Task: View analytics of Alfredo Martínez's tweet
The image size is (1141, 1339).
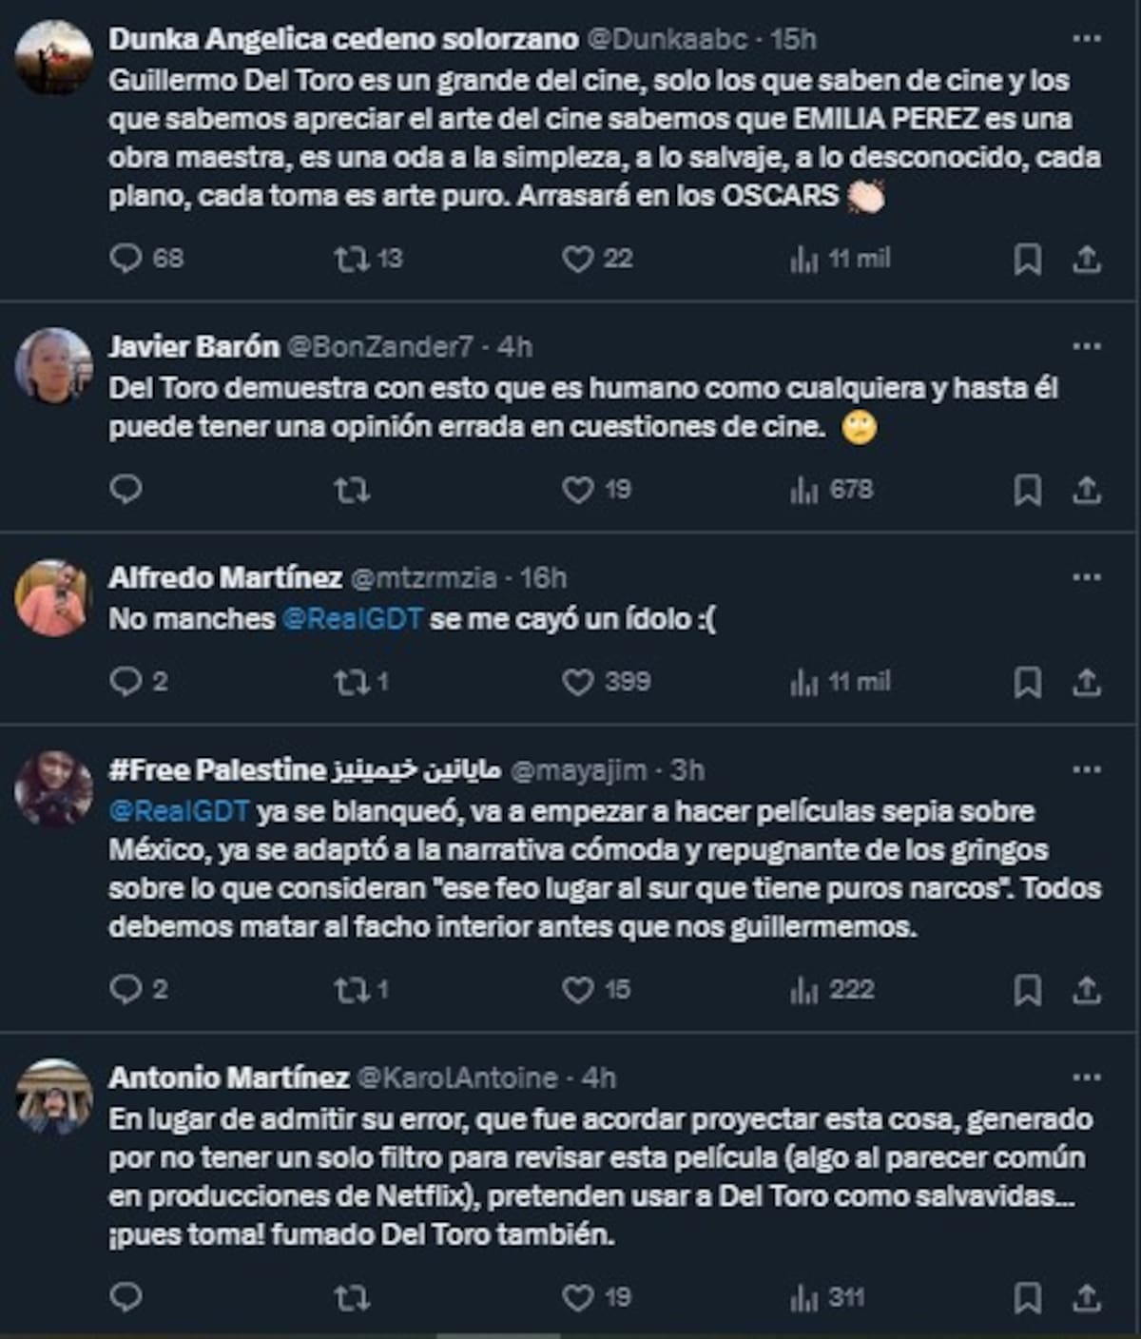Action: pyautogui.click(x=803, y=682)
